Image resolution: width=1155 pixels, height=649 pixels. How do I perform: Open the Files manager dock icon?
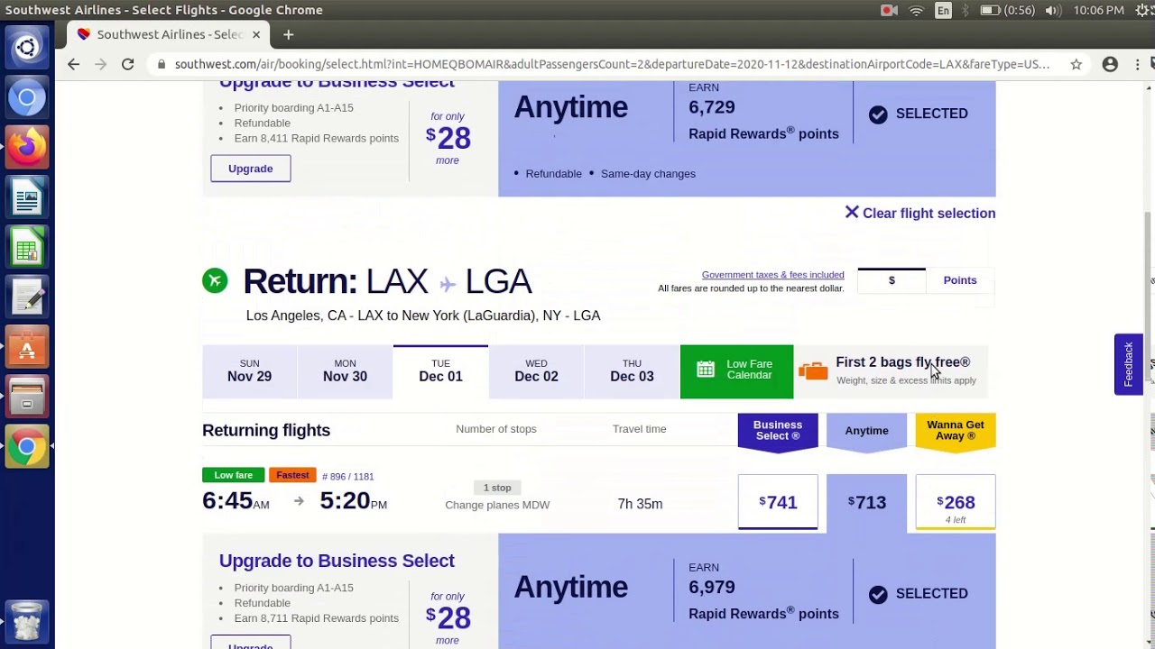27,397
